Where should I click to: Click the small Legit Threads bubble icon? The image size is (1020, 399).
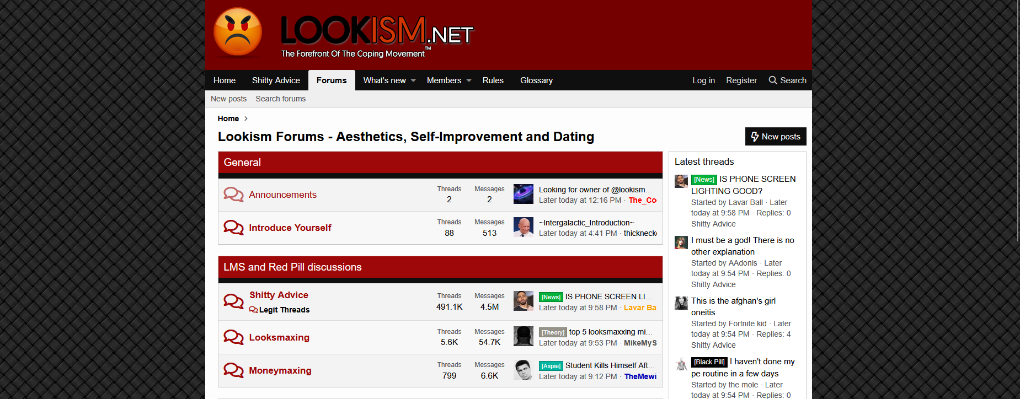(253, 310)
